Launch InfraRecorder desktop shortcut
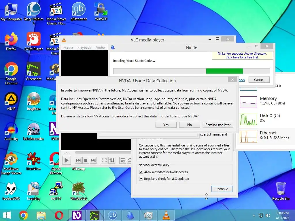Screen dimensions: 295x221 33,131
